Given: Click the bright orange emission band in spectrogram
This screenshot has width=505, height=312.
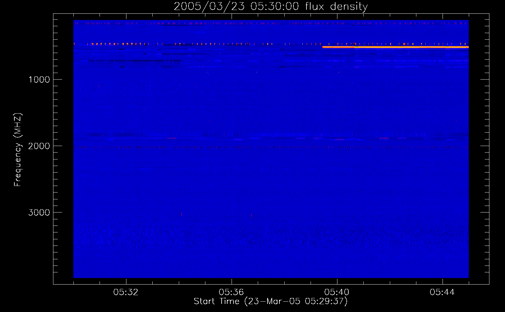Looking at the screenshot, I should [395, 47].
